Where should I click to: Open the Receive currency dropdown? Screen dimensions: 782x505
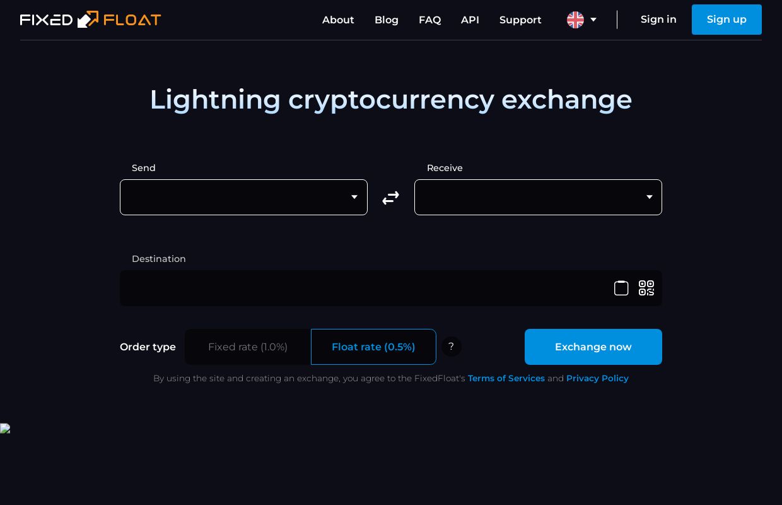[538, 197]
